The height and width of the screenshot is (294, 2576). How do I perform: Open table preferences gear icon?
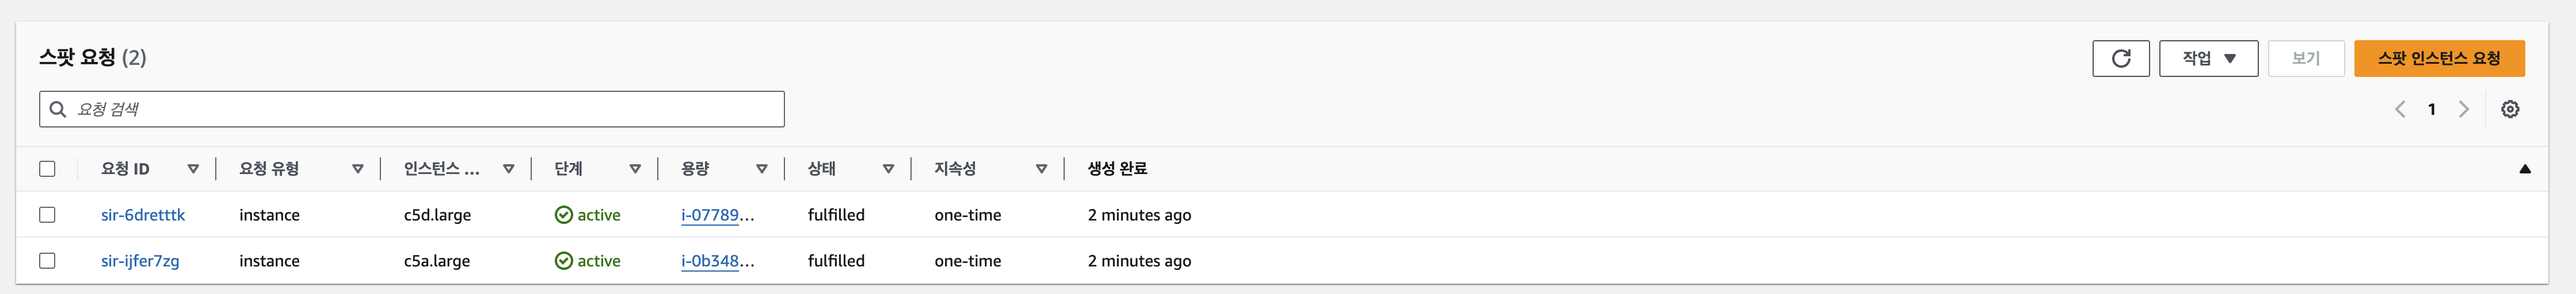(x=2509, y=110)
